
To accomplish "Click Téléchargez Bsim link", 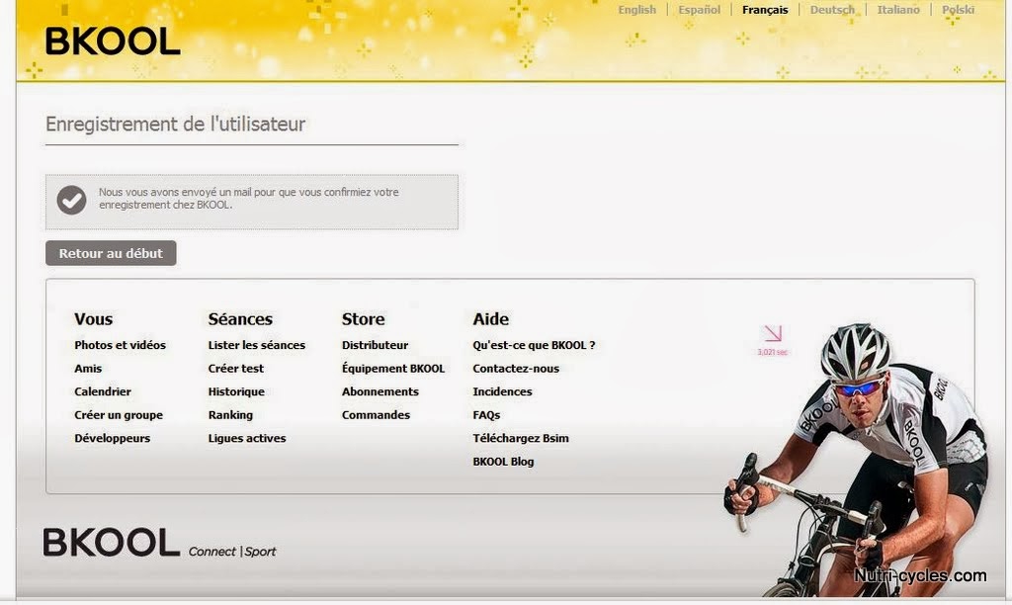I will (521, 438).
